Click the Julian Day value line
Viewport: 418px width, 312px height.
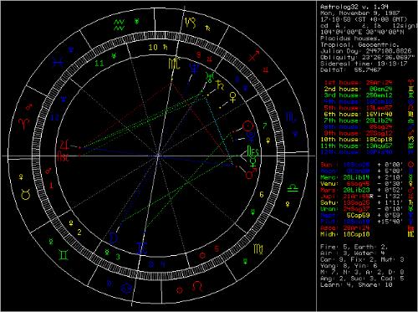(366, 51)
